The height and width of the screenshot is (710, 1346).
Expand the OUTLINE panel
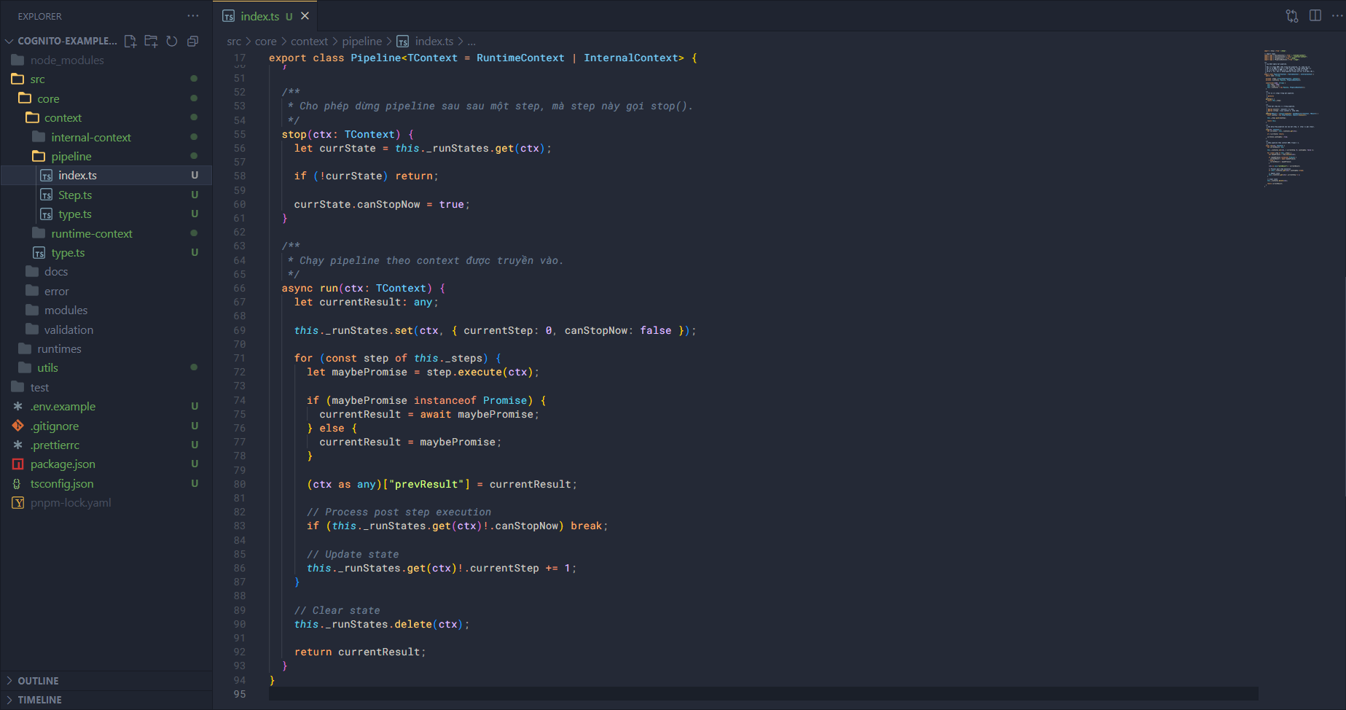38,681
